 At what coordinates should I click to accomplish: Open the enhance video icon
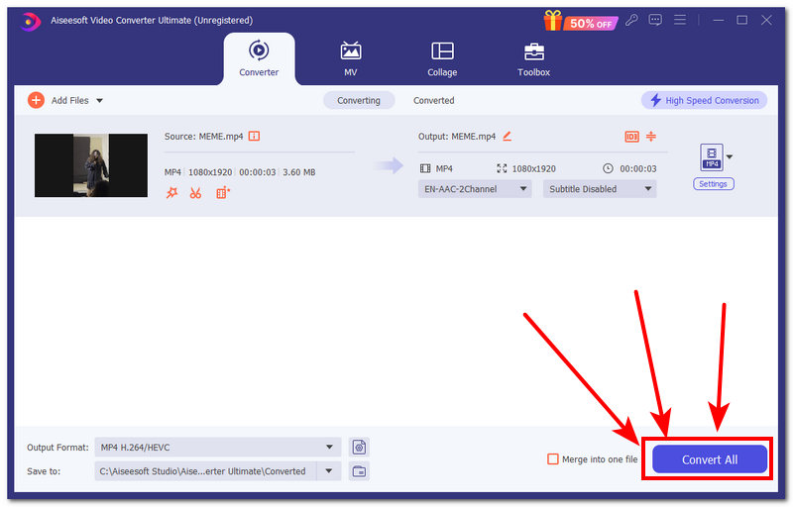click(222, 192)
